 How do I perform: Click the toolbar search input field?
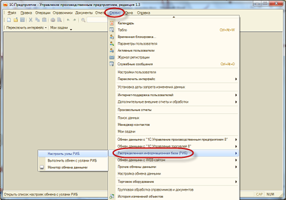[x=97, y=20]
